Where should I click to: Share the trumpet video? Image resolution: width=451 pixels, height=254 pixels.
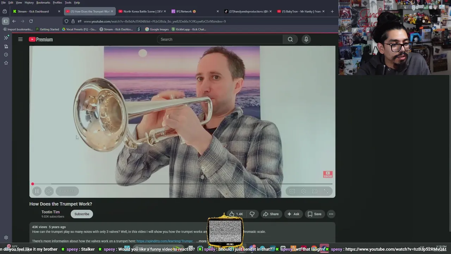271,214
